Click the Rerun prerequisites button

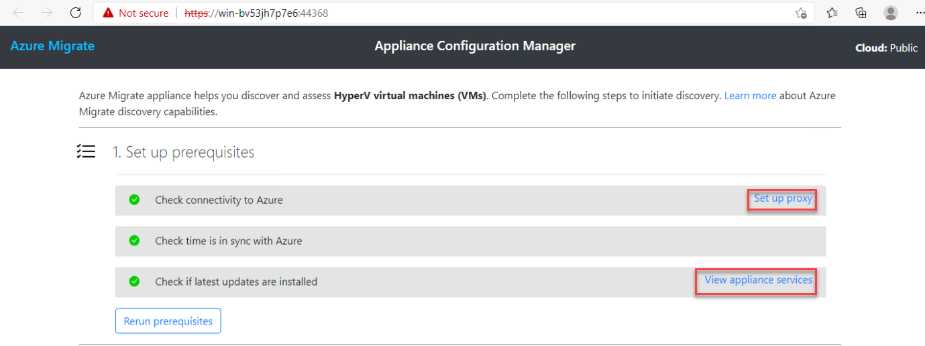(x=168, y=321)
